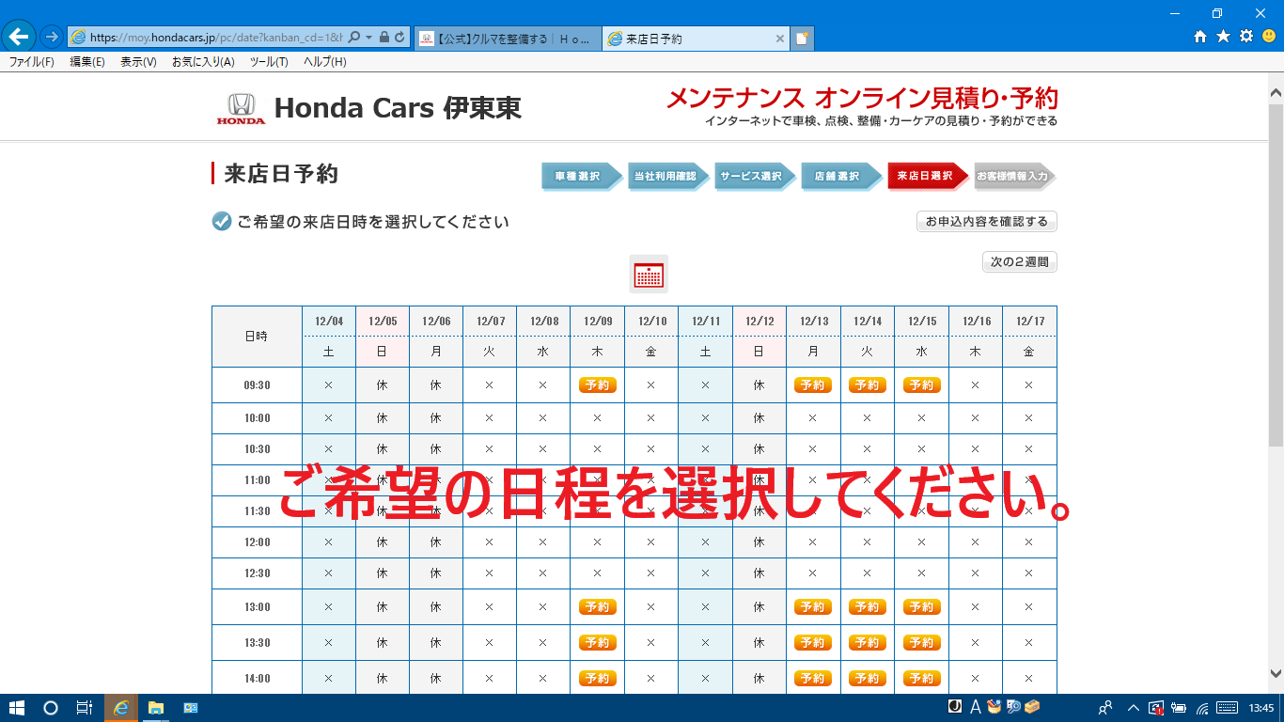This screenshot has height=722, width=1284.
Task: Click the 次の2週間 button
Action: 1019,262
